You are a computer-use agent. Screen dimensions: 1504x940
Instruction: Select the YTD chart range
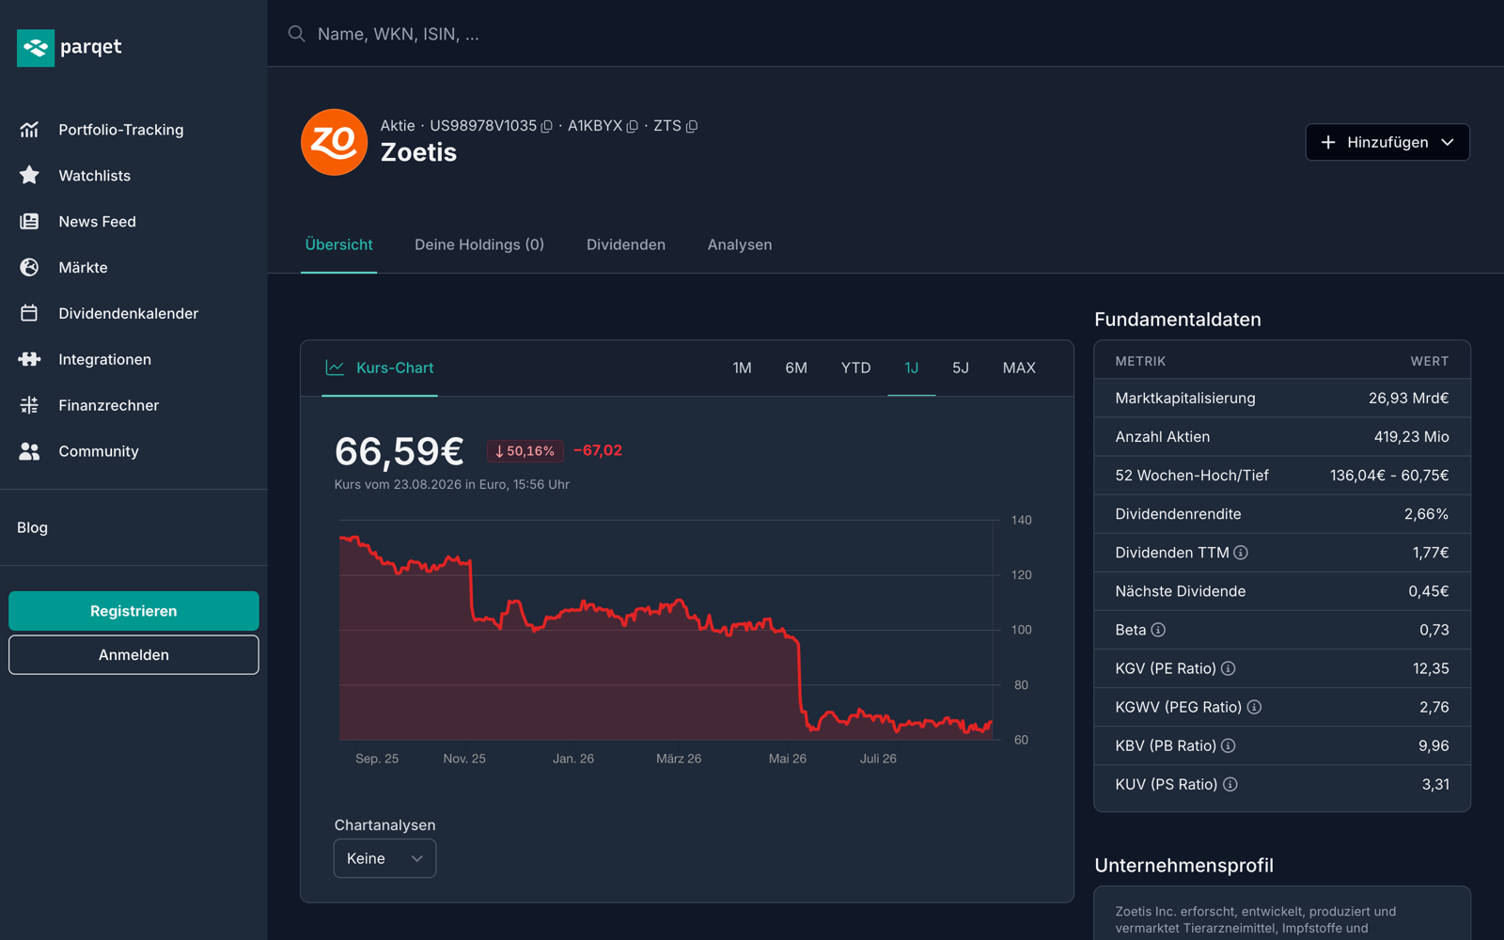click(855, 368)
